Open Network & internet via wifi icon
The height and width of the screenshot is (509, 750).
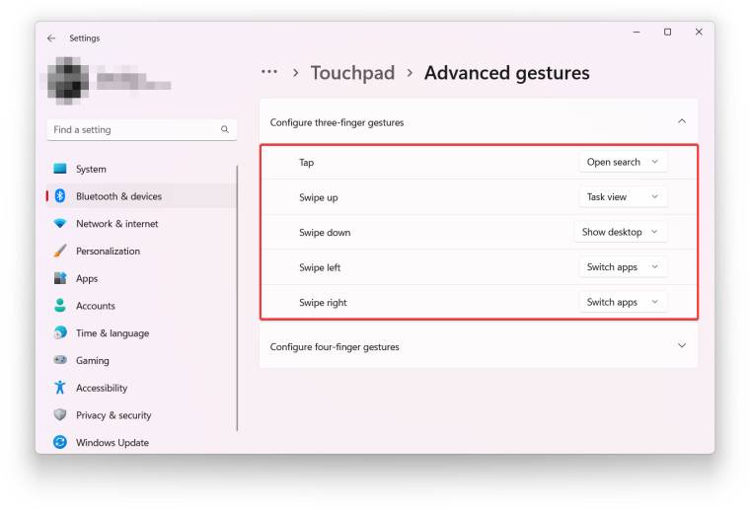tap(60, 224)
